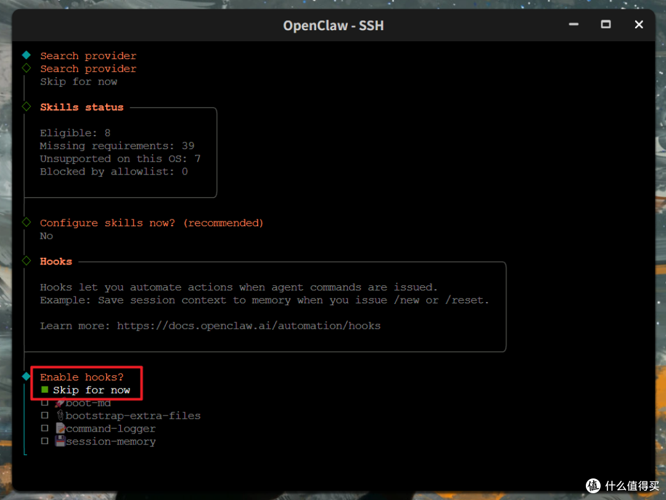Enable the bootstrap-extra-files hook checkbox
666x500 pixels.
[x=44, y=415]
